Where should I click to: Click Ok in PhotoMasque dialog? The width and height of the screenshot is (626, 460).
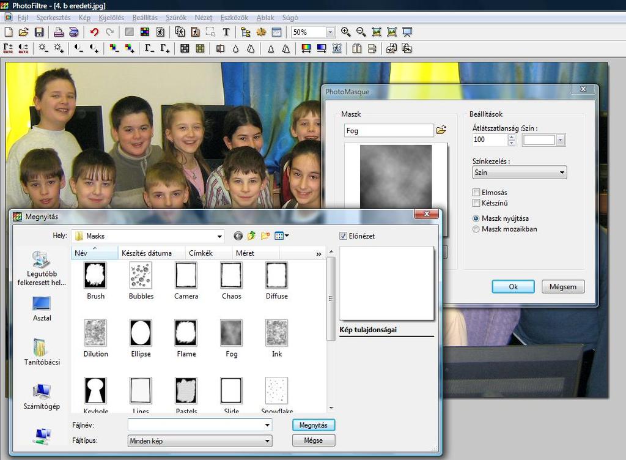point(513,287)
